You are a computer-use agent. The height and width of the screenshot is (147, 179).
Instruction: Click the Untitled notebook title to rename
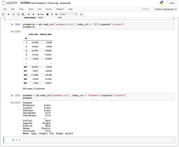tap(25, 3)
